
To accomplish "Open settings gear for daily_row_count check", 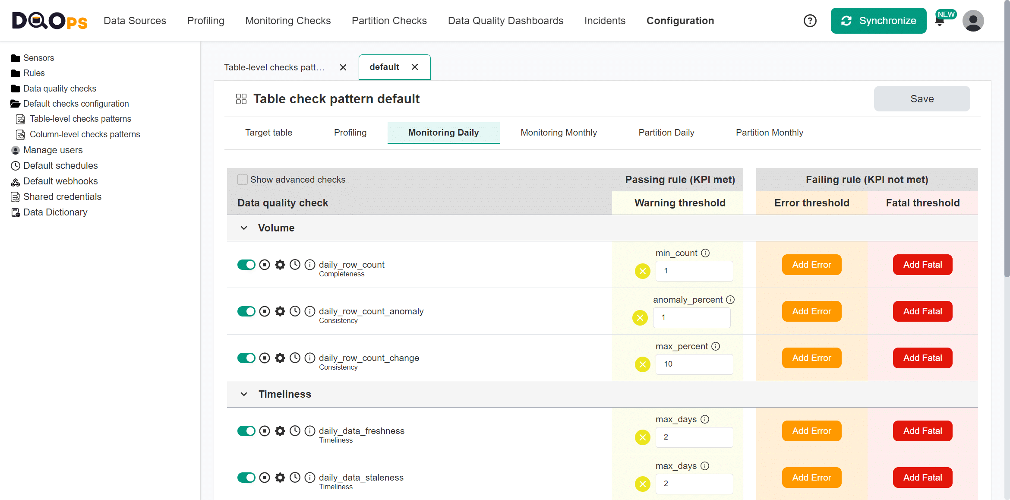I will pos(280,265).
